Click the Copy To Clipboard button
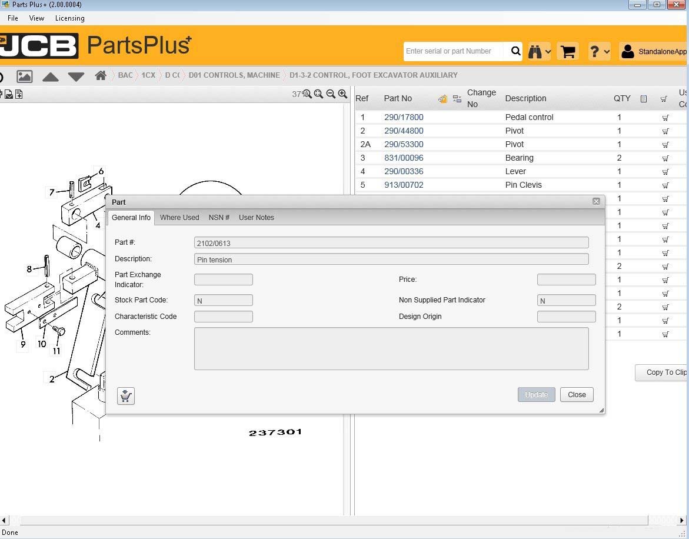The width and height of the screenshot is (689, 539). coord(662,372)
